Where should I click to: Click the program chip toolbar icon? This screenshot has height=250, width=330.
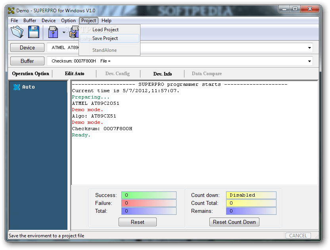(74, 32)
